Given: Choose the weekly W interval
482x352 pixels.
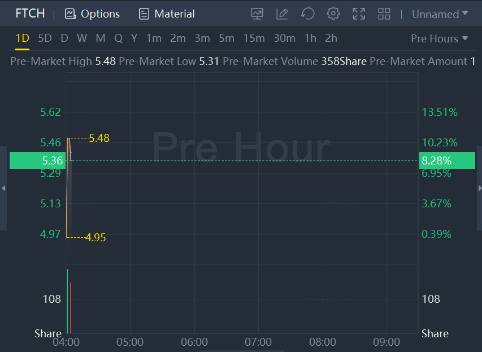Looking at the screenshot, I should [x=82, y=38].
